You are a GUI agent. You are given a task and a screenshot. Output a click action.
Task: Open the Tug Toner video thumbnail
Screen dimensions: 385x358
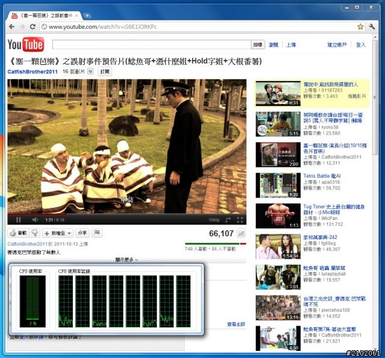(x=278, y=216)
